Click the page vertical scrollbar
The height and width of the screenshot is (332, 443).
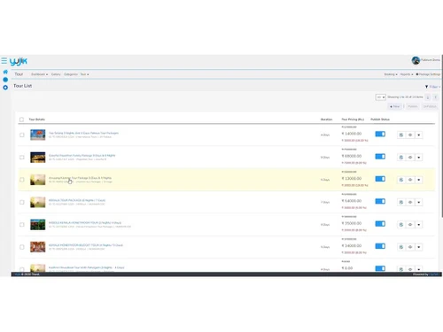pos(442,135)
